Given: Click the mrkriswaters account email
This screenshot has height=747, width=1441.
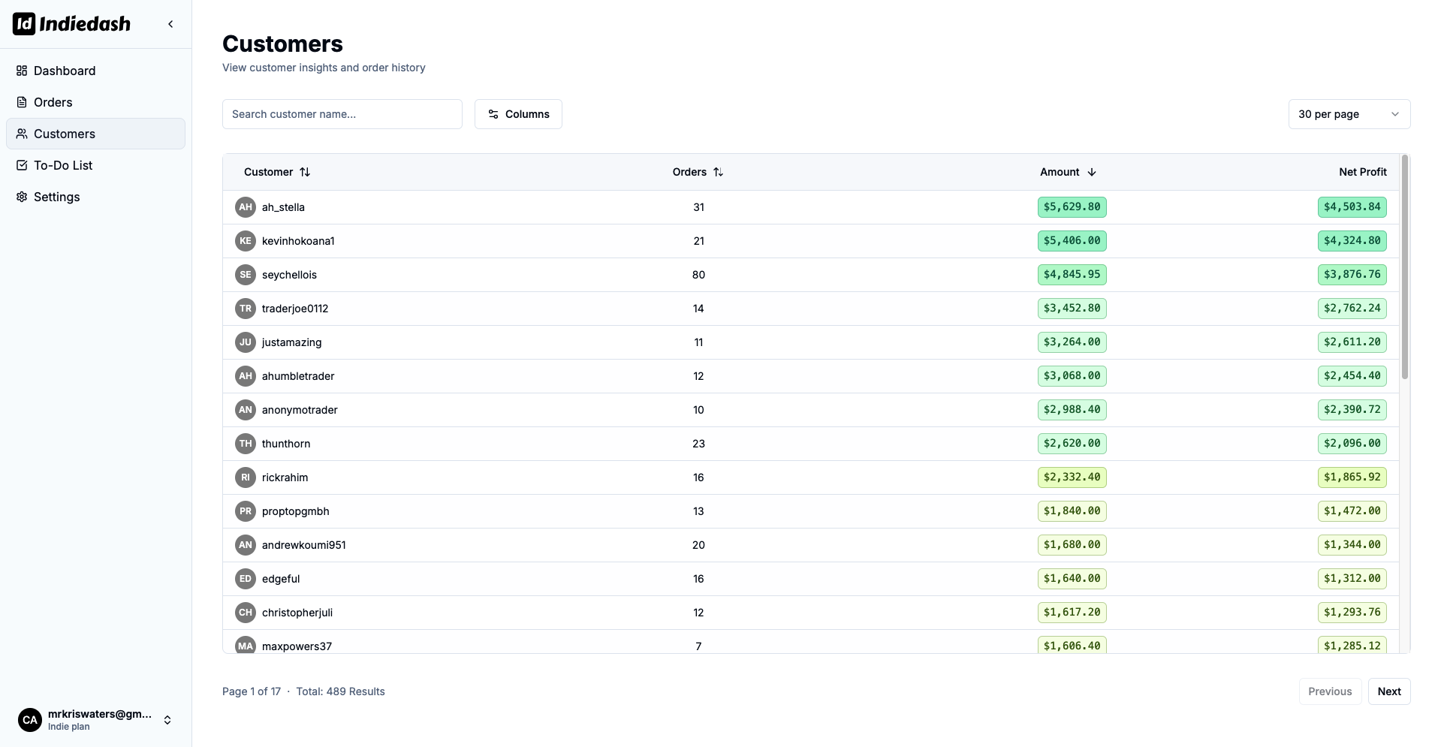Looking at the screenshot, I should [100, 714].
